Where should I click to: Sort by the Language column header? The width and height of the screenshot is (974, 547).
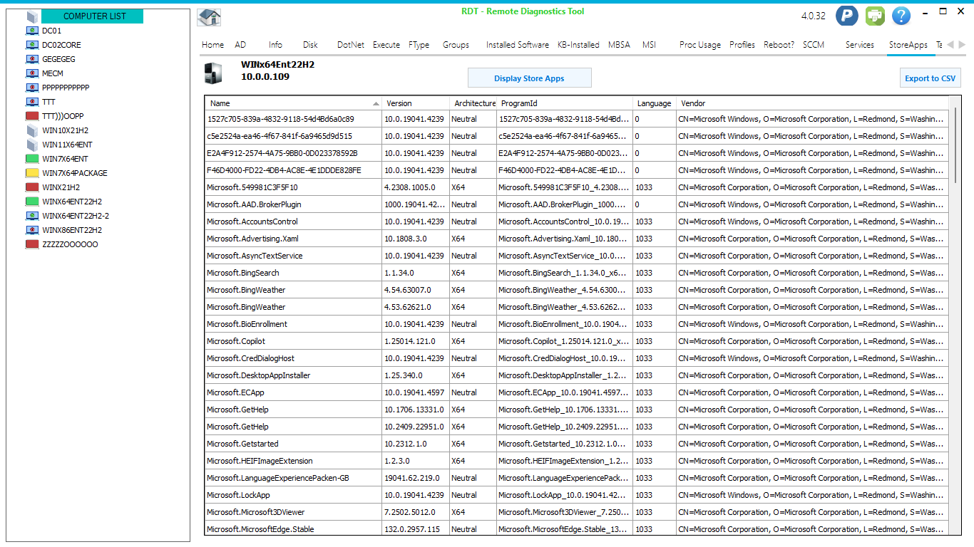tap(655, 103)
